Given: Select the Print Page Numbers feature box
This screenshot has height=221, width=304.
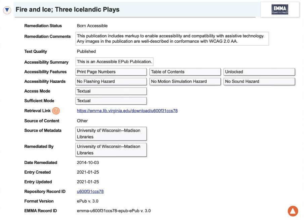Looking at the screenshot, I should (111, 72).
